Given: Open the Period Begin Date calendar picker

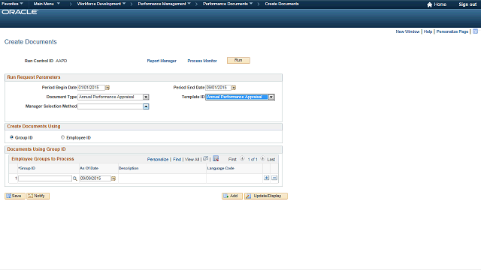Looking at the screenshot, I should click(x=107, y=88).
